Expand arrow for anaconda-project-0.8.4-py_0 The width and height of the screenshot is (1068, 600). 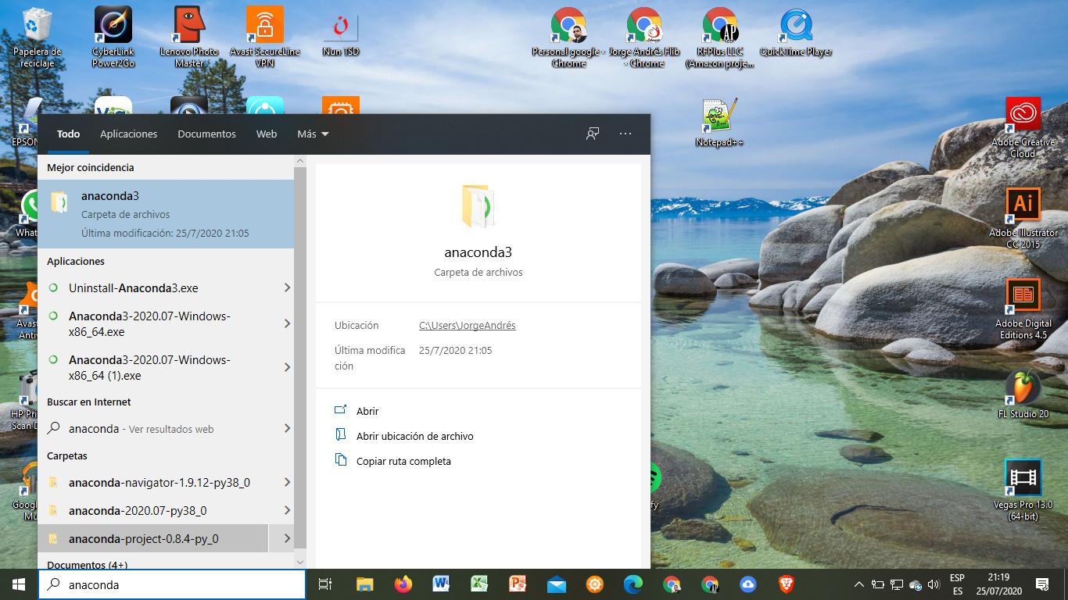(x=287, y=538)
